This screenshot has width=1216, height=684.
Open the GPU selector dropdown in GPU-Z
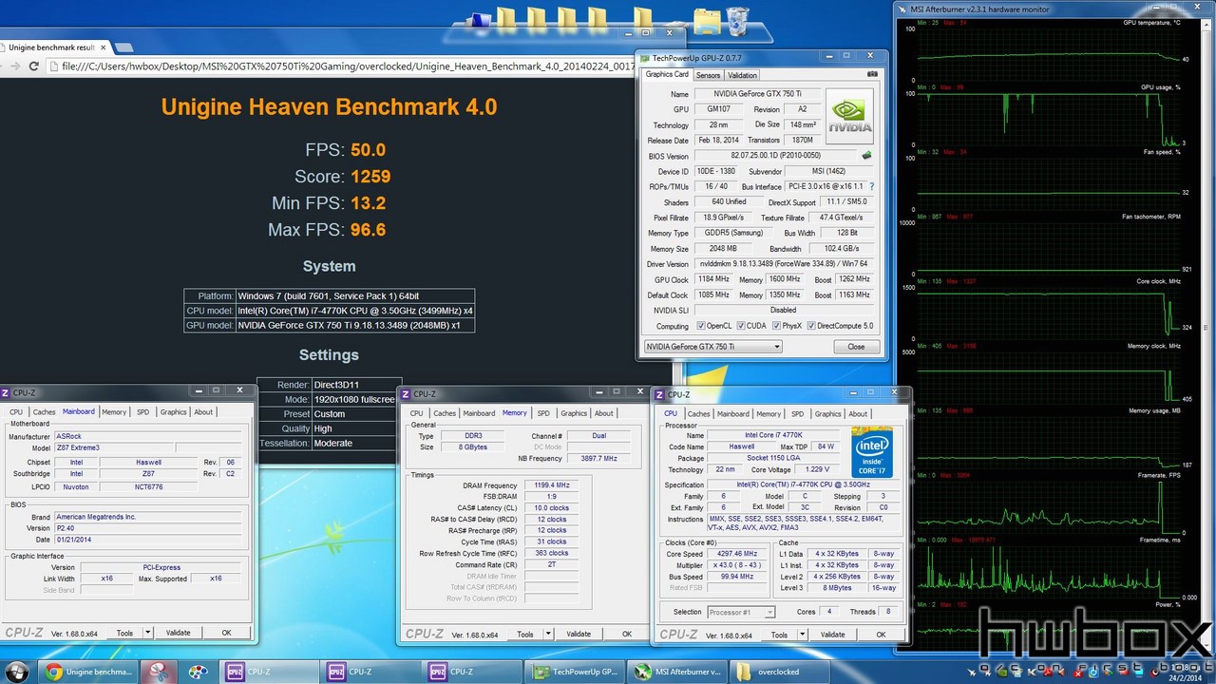click(712, 347)
